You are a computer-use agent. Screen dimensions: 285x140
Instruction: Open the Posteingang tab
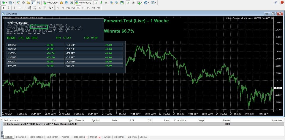point(80,137)
